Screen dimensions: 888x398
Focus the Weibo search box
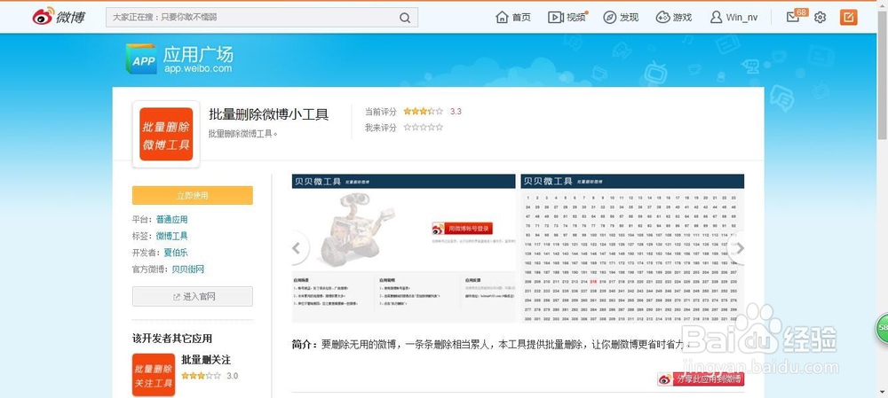tap(262, 17)
